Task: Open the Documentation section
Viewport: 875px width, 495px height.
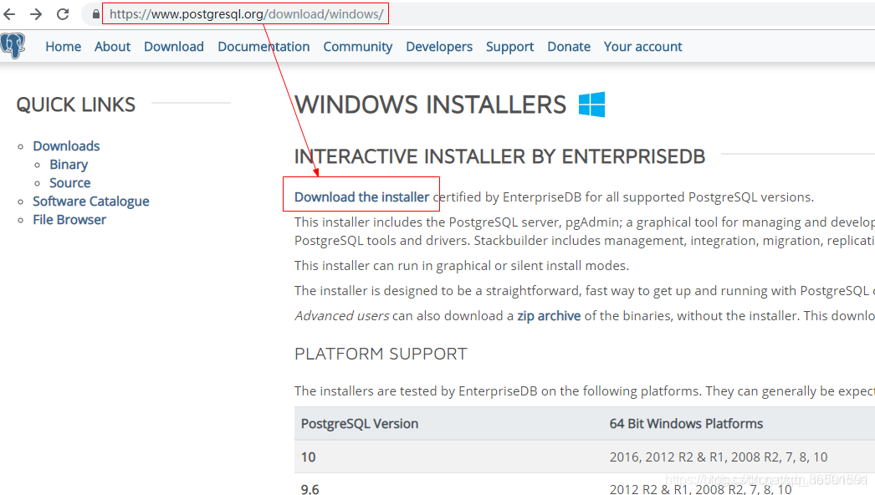Action: 264,47
